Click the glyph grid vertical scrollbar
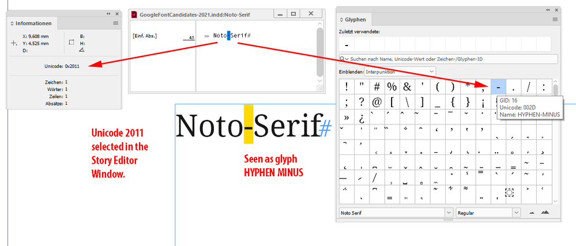The image size is (576, 246). pos(555,90)
